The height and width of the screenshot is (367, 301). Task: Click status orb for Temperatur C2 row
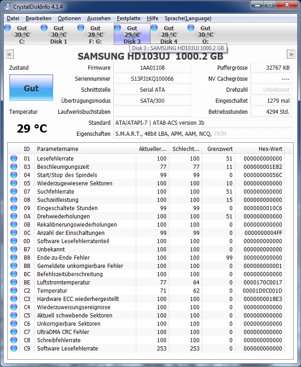[14, 290]
